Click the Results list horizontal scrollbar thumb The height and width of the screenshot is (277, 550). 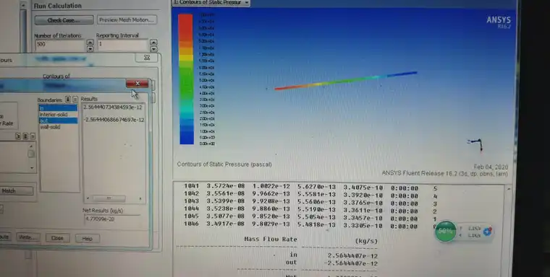[x=109, y=198]
